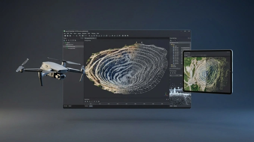Switch to second tab under right panel
Viewport: 254px width, 142px height.
pyautogui.click(x=175, y=106)
